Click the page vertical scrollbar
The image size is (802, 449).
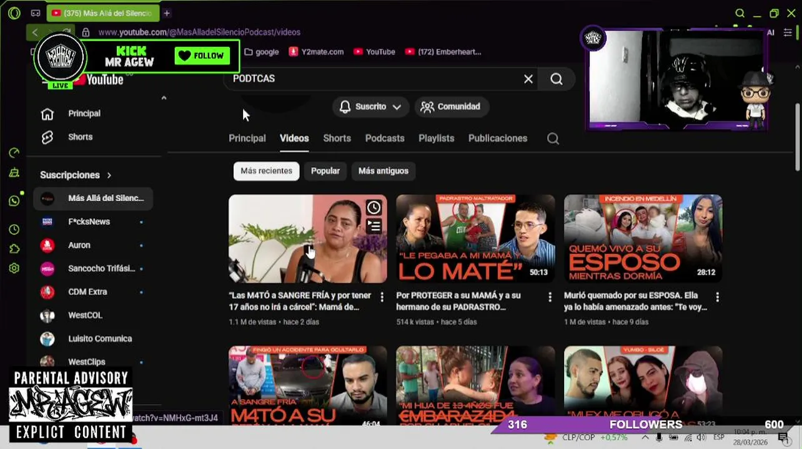(x=798, y=137)
